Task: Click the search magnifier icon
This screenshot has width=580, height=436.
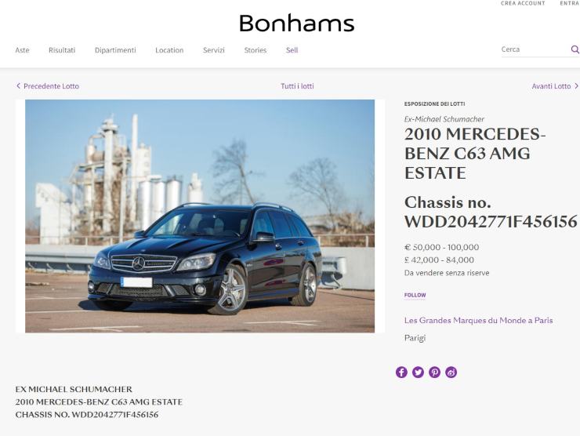Action: (575, 49)
